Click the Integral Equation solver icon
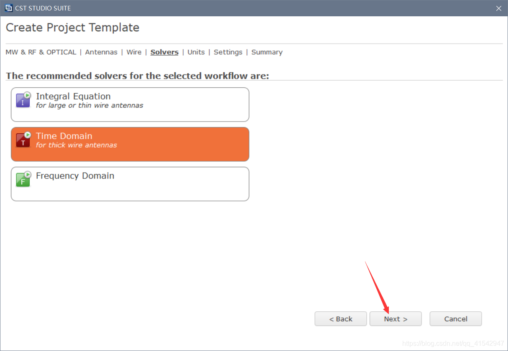 coord(23,99)
